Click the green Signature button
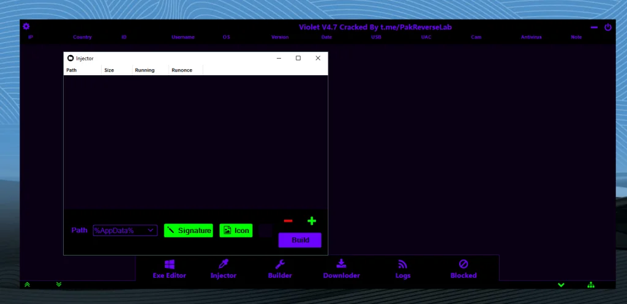The image size is (627, 304). 189,231
